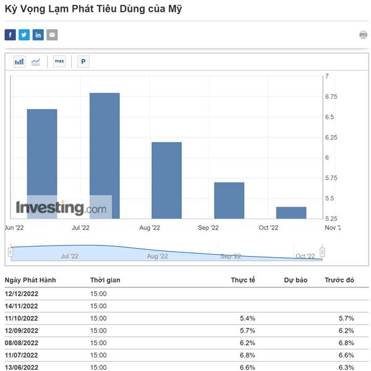
Task: Share the page on LinkedIn
Action: tap(38, 35)
